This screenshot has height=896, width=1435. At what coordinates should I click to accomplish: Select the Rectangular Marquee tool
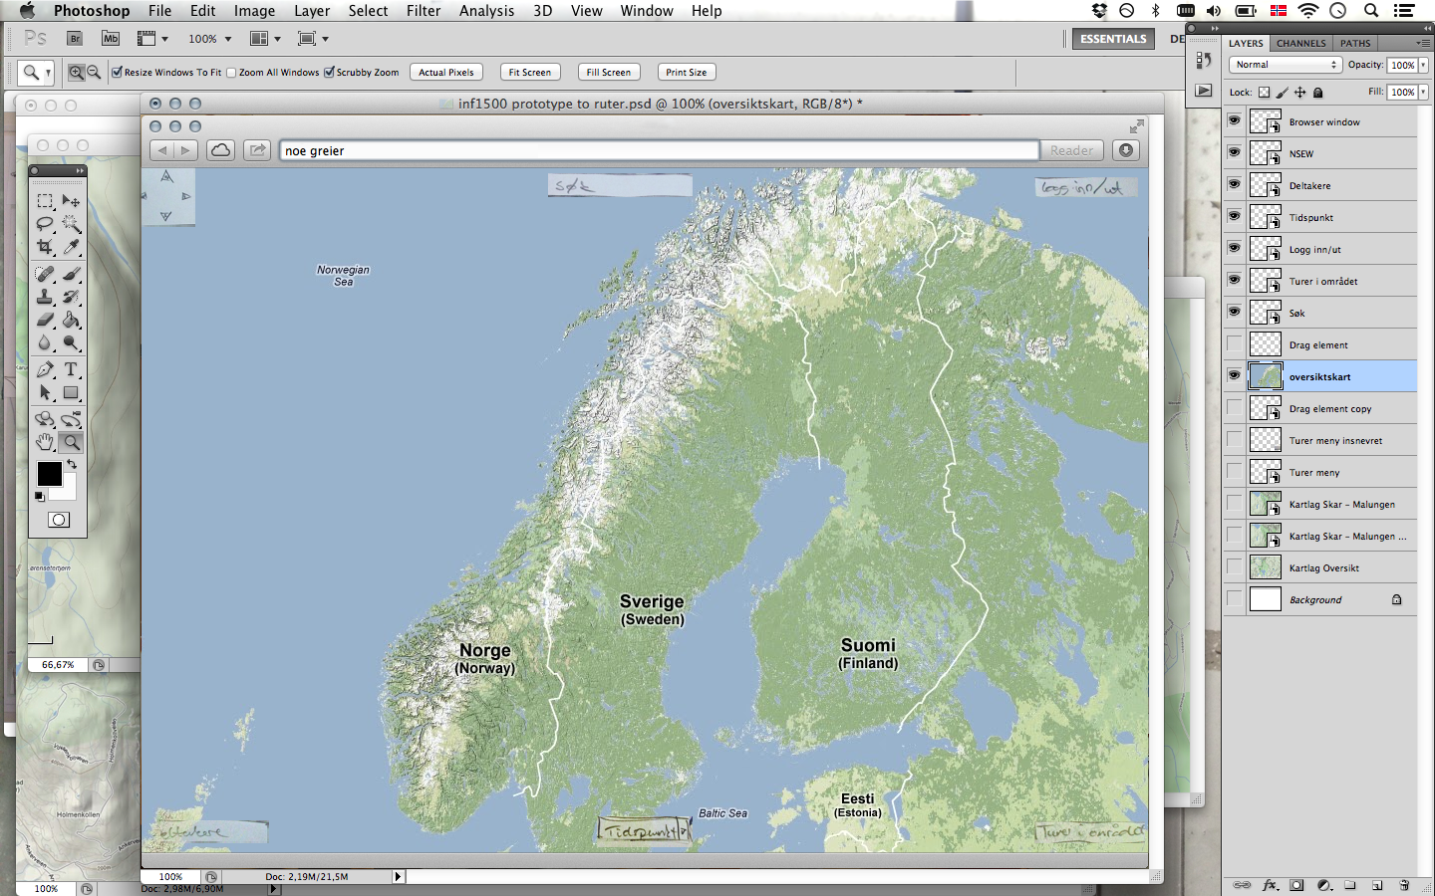pyautogui.click(x=45, y=201)
